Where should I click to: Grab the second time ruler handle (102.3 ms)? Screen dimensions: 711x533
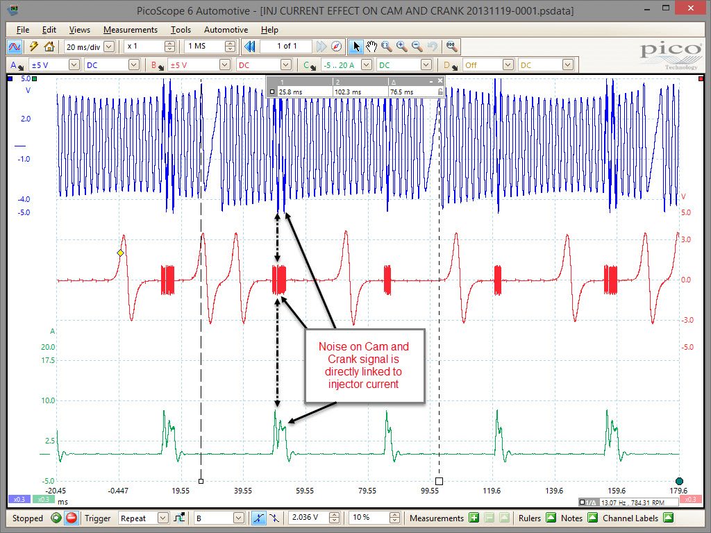click(x=439, y=481)
